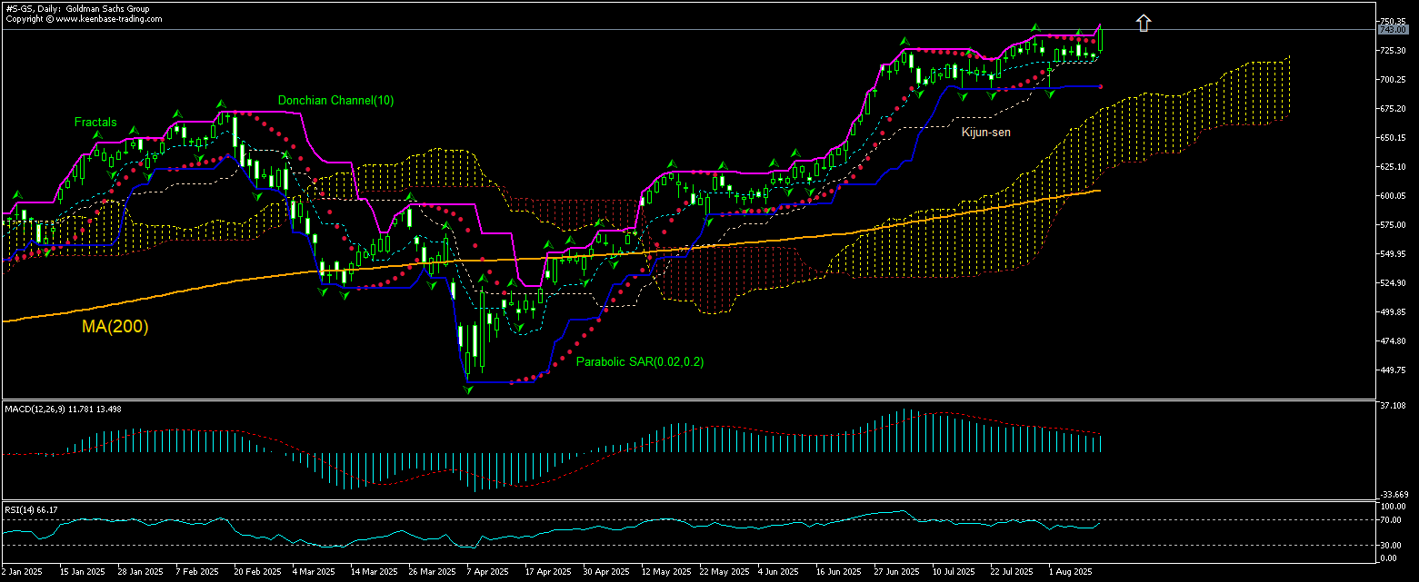Screen dimensions: 1419x582
Task: Click the Donchian Channel(10) green label
Action: pyautogui.click(x=336, y=100)
